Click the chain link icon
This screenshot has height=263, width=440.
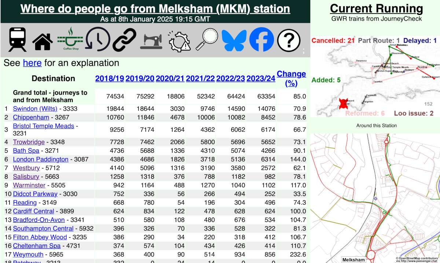point(124,40)
